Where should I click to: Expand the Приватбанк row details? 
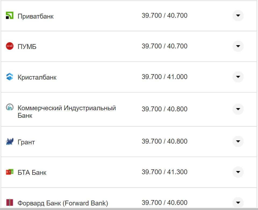click(238, 16)
